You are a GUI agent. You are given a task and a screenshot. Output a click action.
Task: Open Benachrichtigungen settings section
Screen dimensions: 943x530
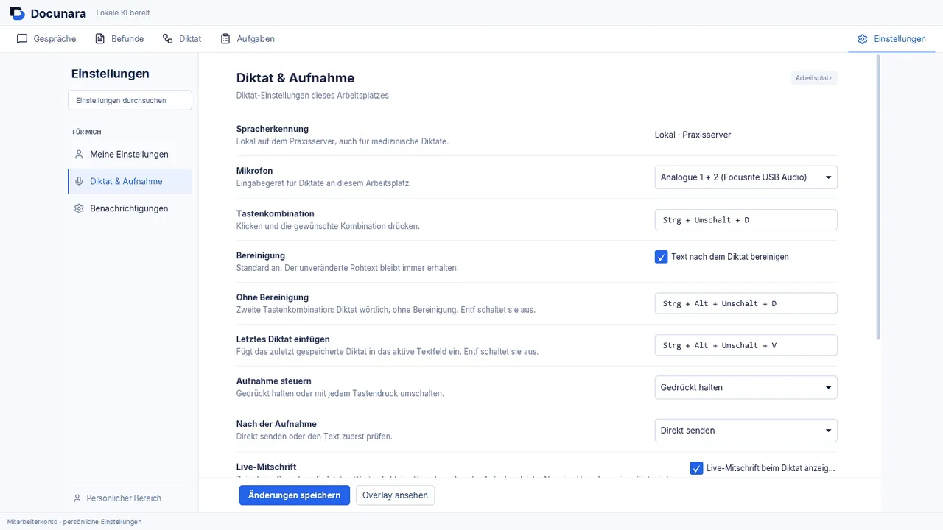(130, 208)
